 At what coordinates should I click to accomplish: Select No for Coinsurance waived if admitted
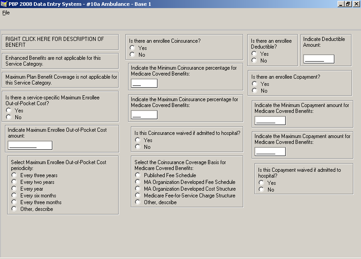pyautogui.click(x=138, y=147)
